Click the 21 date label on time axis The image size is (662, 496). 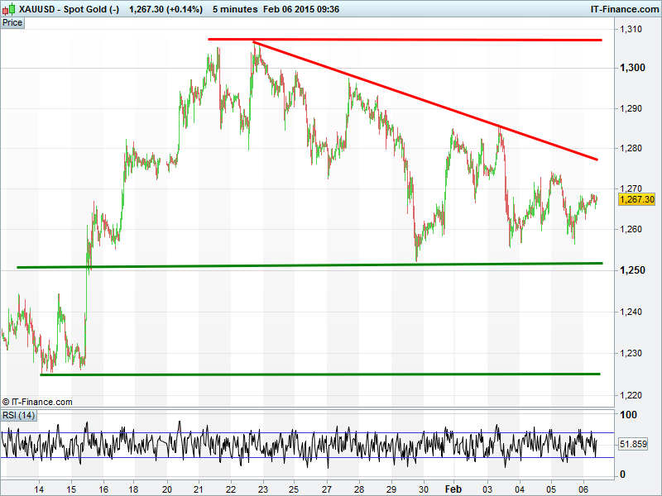click(199, 489)
